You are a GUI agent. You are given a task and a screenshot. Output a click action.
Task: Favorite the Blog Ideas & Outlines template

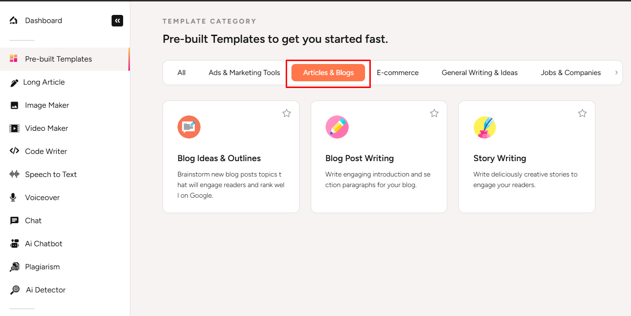(x=287, y=113)
